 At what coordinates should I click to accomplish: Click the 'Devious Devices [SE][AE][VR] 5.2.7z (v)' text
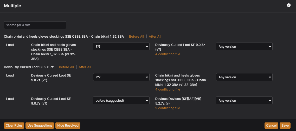click(178, 101)
